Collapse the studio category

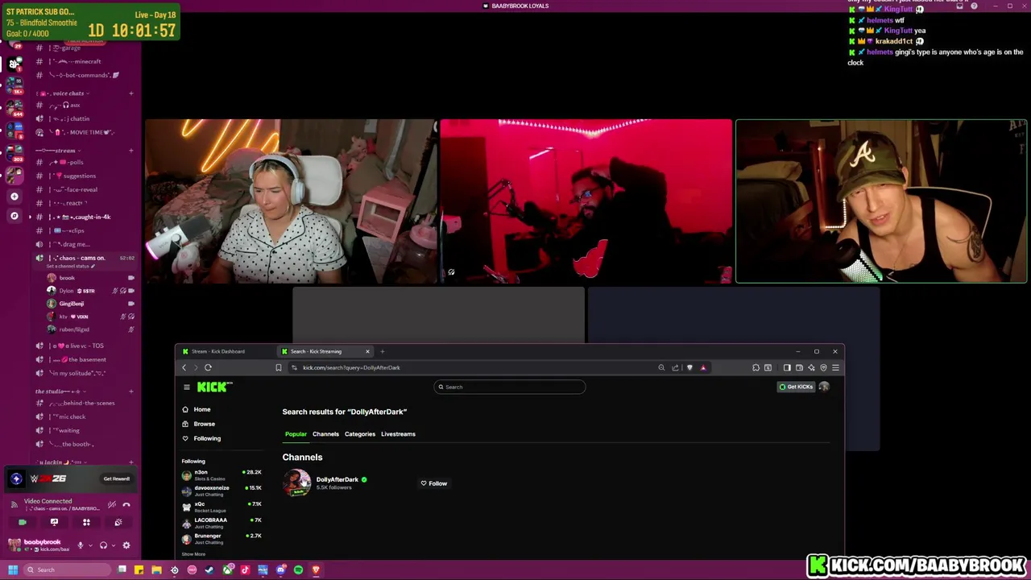59,391
